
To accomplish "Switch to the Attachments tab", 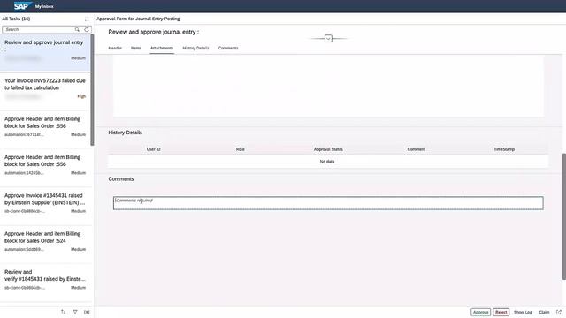I will pos(162,48).
